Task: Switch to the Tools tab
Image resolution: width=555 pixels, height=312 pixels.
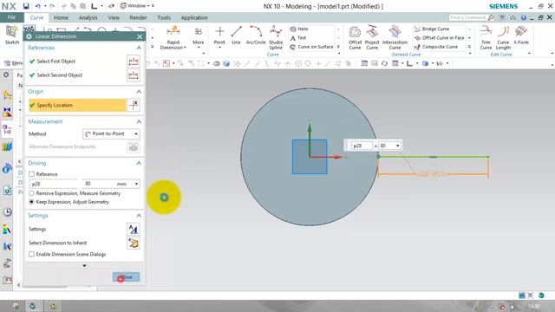Action: (x=164, y=17)
